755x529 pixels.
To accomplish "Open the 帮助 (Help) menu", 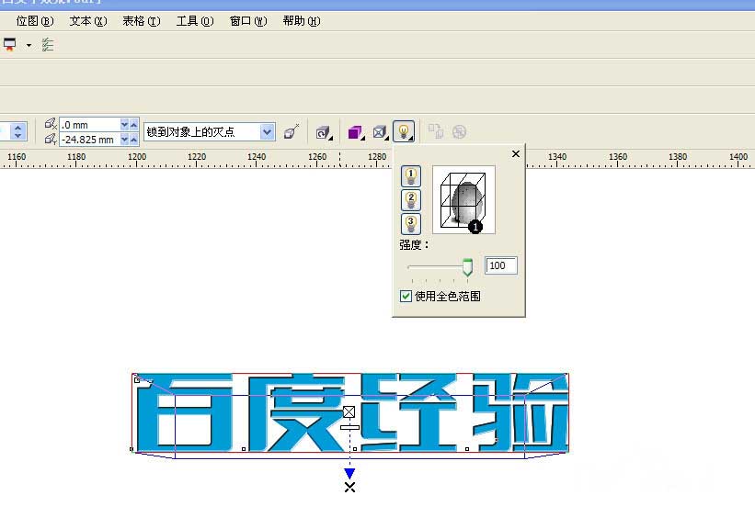I will 302,21.
